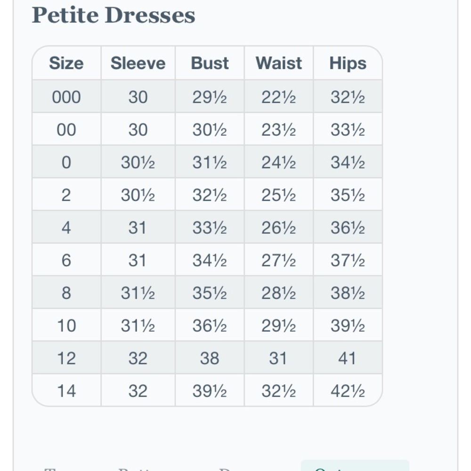Image resolution: width=471 pixels, height=471 pixels.
Task: Select the Bust column header
Action: pyautogui.click(x=210, y=63)
